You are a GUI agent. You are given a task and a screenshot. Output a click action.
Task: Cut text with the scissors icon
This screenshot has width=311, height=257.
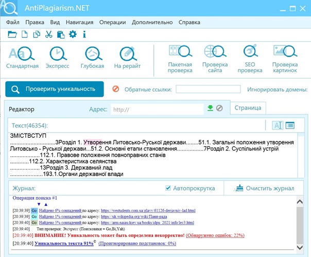pyautogui.click(x=48, y=34)
